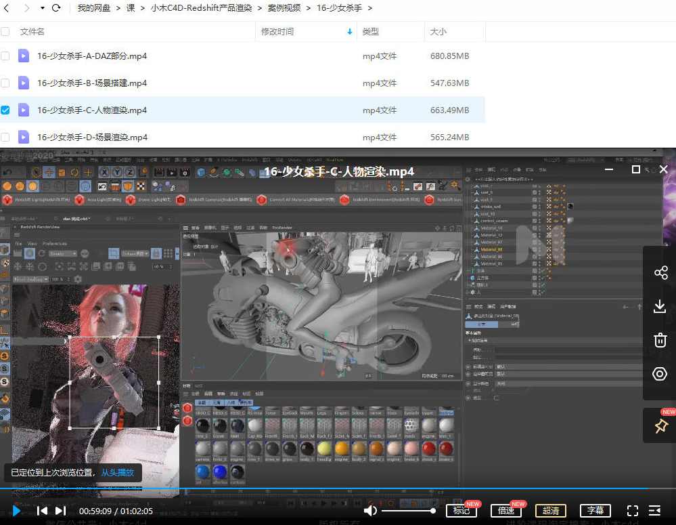Click the NEW star favorite icon
Screen dimensions: 676x525
[x=660, y=425]
